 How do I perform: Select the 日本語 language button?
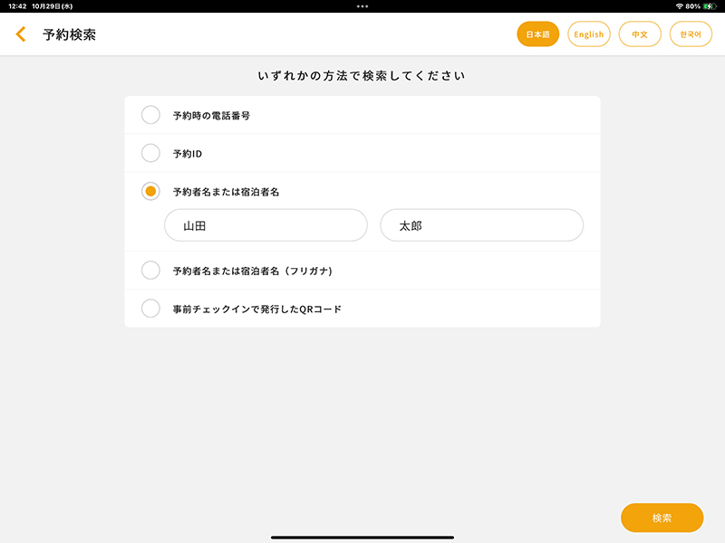tap(537, 33)
